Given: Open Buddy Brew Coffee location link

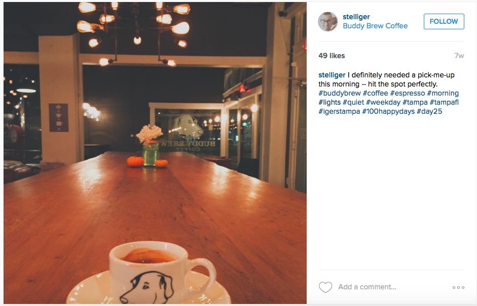Looking at the screenshot, I should pyautogui.click(x=375, y=26).
